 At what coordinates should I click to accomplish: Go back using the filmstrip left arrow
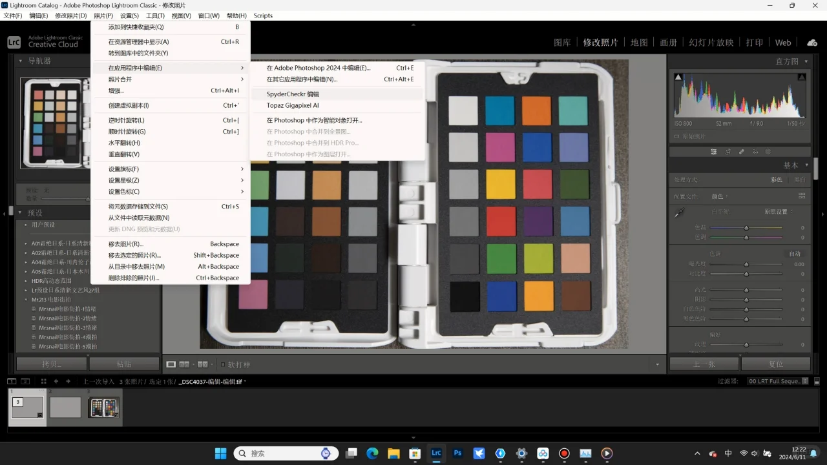pyautogui.click(x=56, y=381)
